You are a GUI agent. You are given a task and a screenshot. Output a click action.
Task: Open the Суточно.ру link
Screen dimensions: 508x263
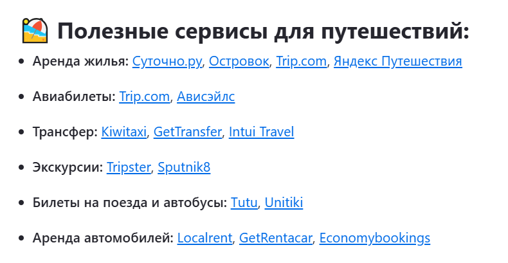167,61
